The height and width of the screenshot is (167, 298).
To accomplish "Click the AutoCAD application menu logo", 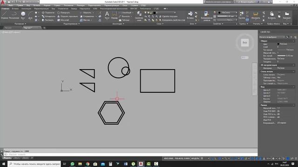I will pos(3,2).
